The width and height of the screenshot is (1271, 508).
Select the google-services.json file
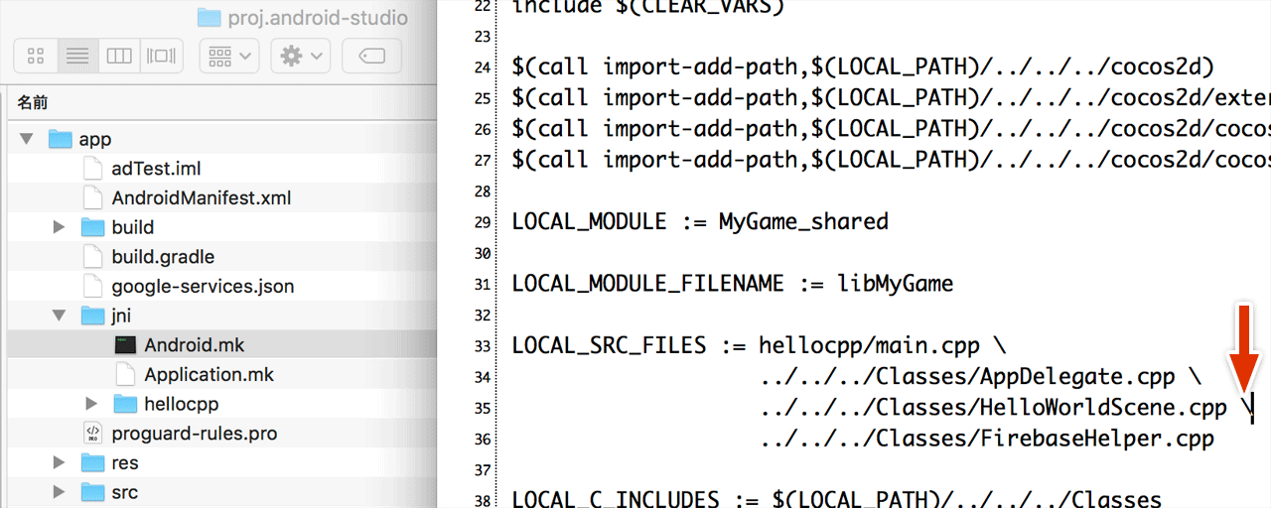point(203,287)
